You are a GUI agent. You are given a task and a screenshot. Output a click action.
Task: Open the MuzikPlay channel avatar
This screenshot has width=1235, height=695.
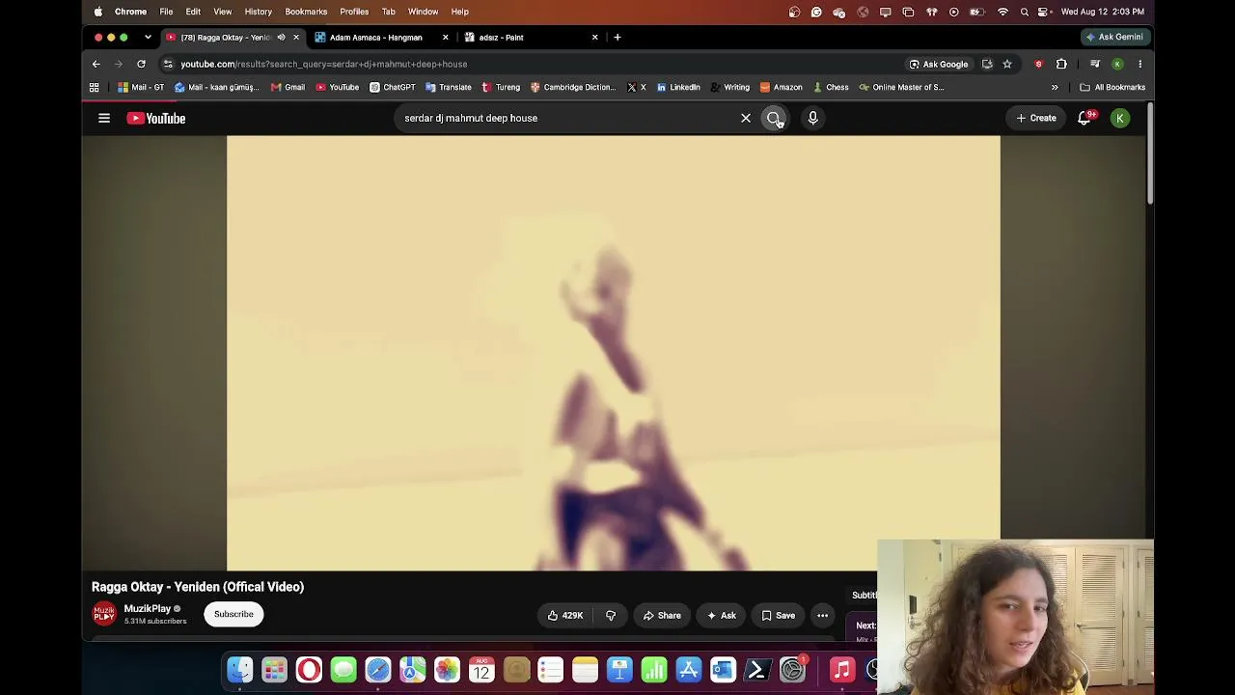pos(104,614)
